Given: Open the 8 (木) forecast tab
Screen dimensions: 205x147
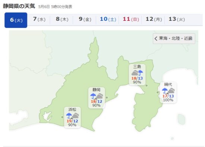Looking at the screenshot, I should [x=61, y=19].
